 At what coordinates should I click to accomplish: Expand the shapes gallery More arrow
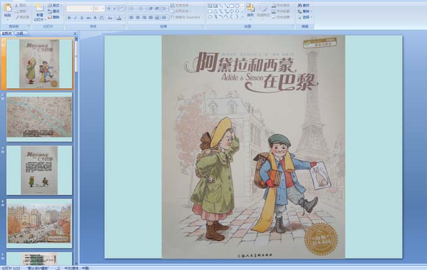point(242,16)
